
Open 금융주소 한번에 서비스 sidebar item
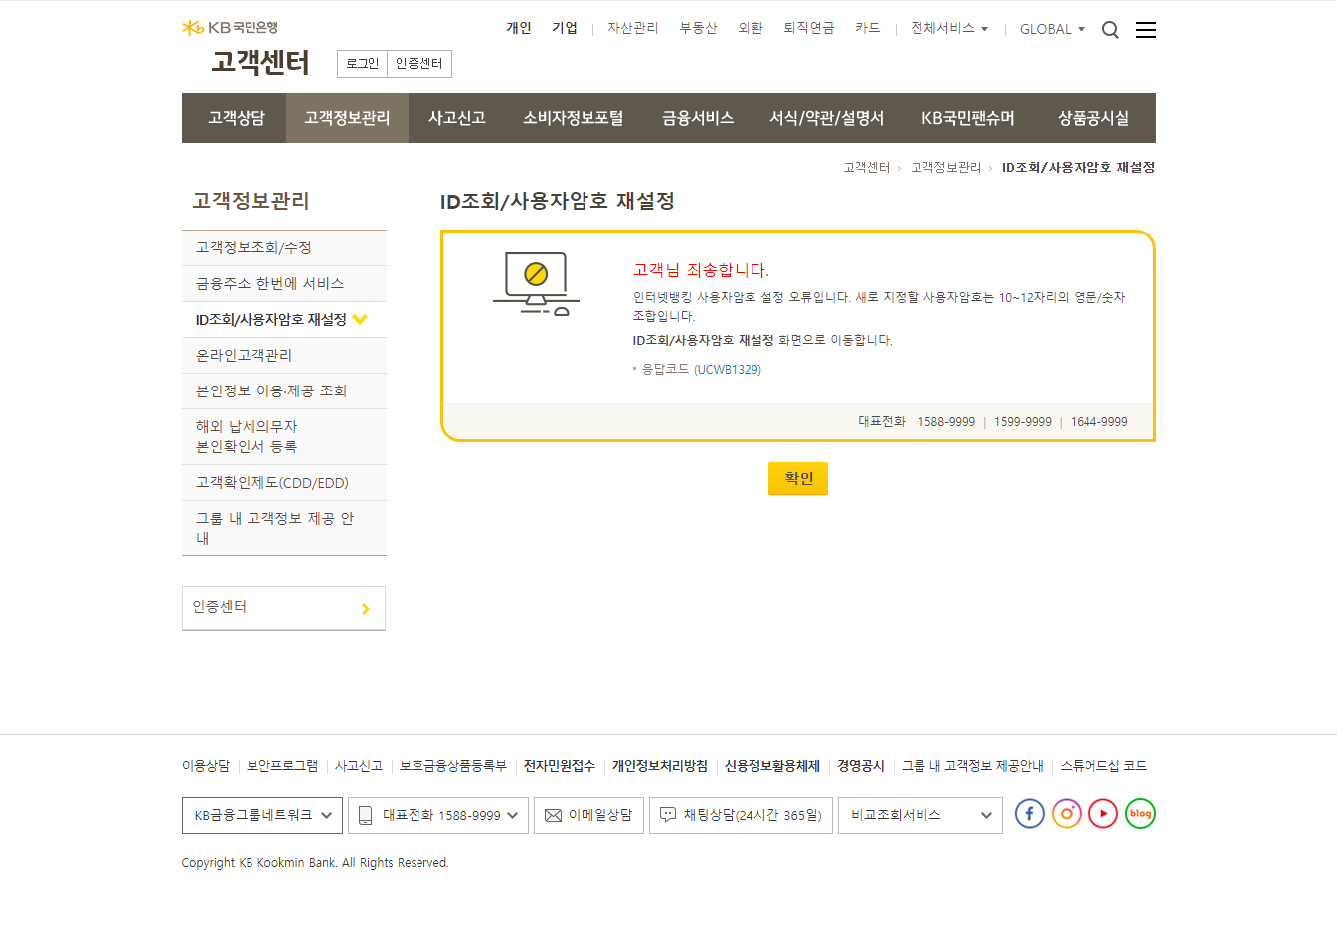(284, 284)
